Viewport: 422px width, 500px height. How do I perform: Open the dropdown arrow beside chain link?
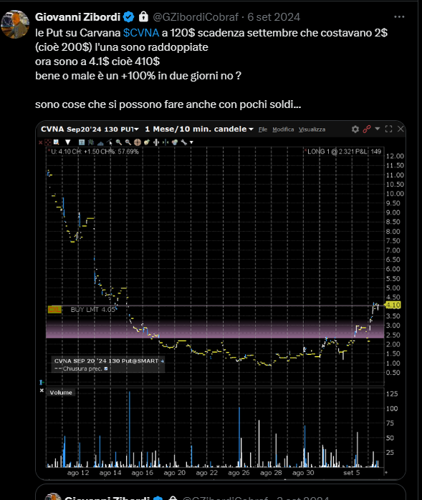378,129
